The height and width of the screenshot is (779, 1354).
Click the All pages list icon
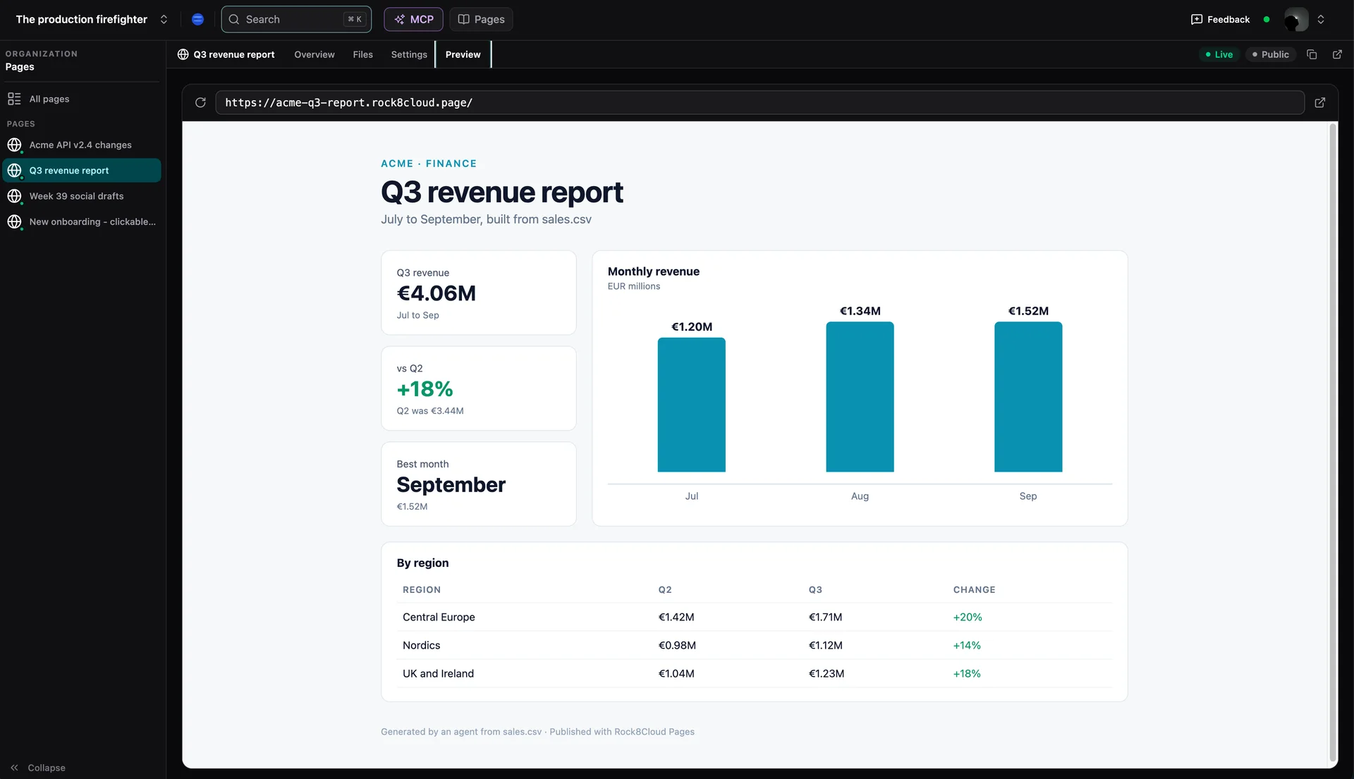point(14,99)
